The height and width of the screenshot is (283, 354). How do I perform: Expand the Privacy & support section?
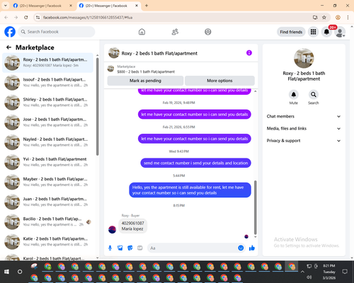click(304, 141)
